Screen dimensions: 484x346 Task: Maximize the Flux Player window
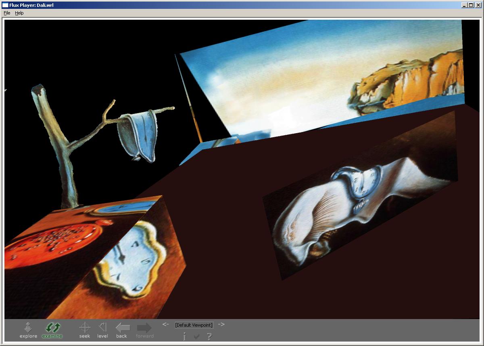point(471,5)
